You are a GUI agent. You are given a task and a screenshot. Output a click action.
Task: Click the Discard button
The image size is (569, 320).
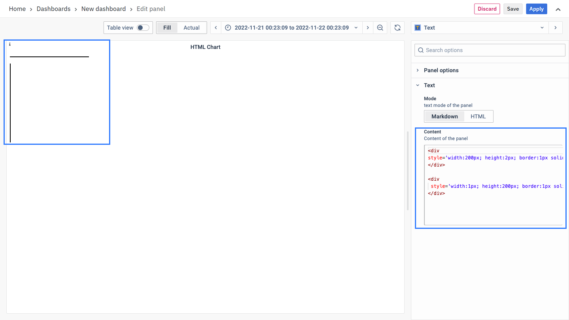[x=487, y=9]
